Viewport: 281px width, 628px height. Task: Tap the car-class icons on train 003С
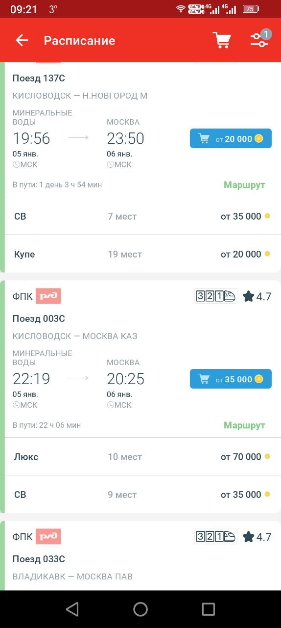point(215,296)
